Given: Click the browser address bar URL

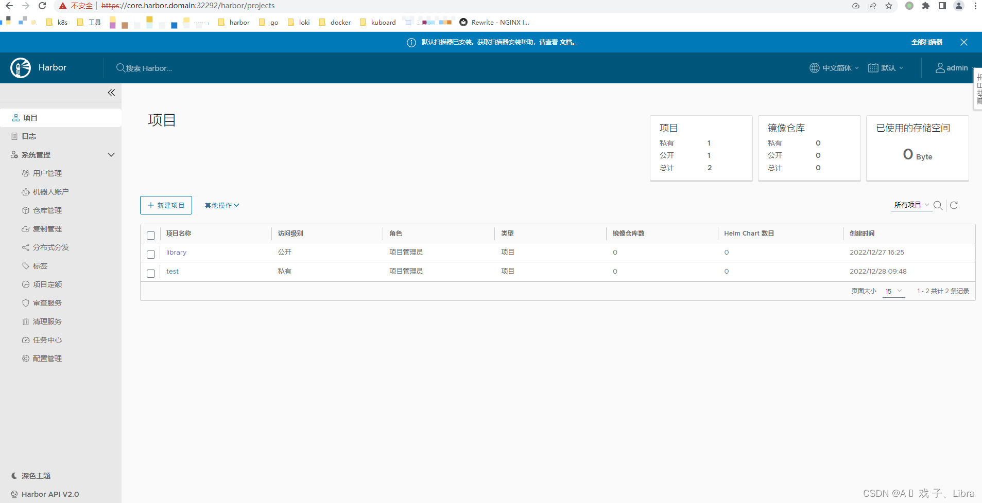Looking at the screenshot, I should [188, 6].
